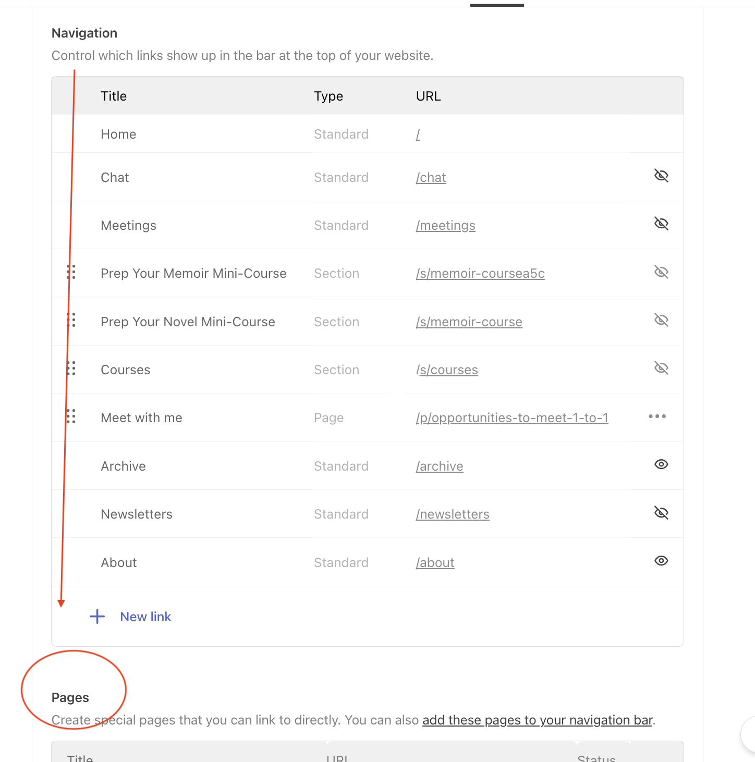The image size is (755, 762).
Task: Open options menu for Meet with me
Action: 657,416
